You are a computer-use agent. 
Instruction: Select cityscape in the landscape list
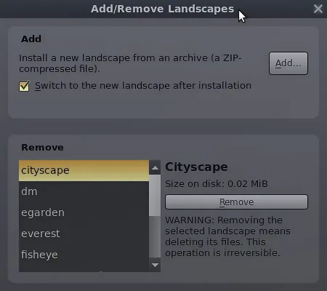[84, 170]
